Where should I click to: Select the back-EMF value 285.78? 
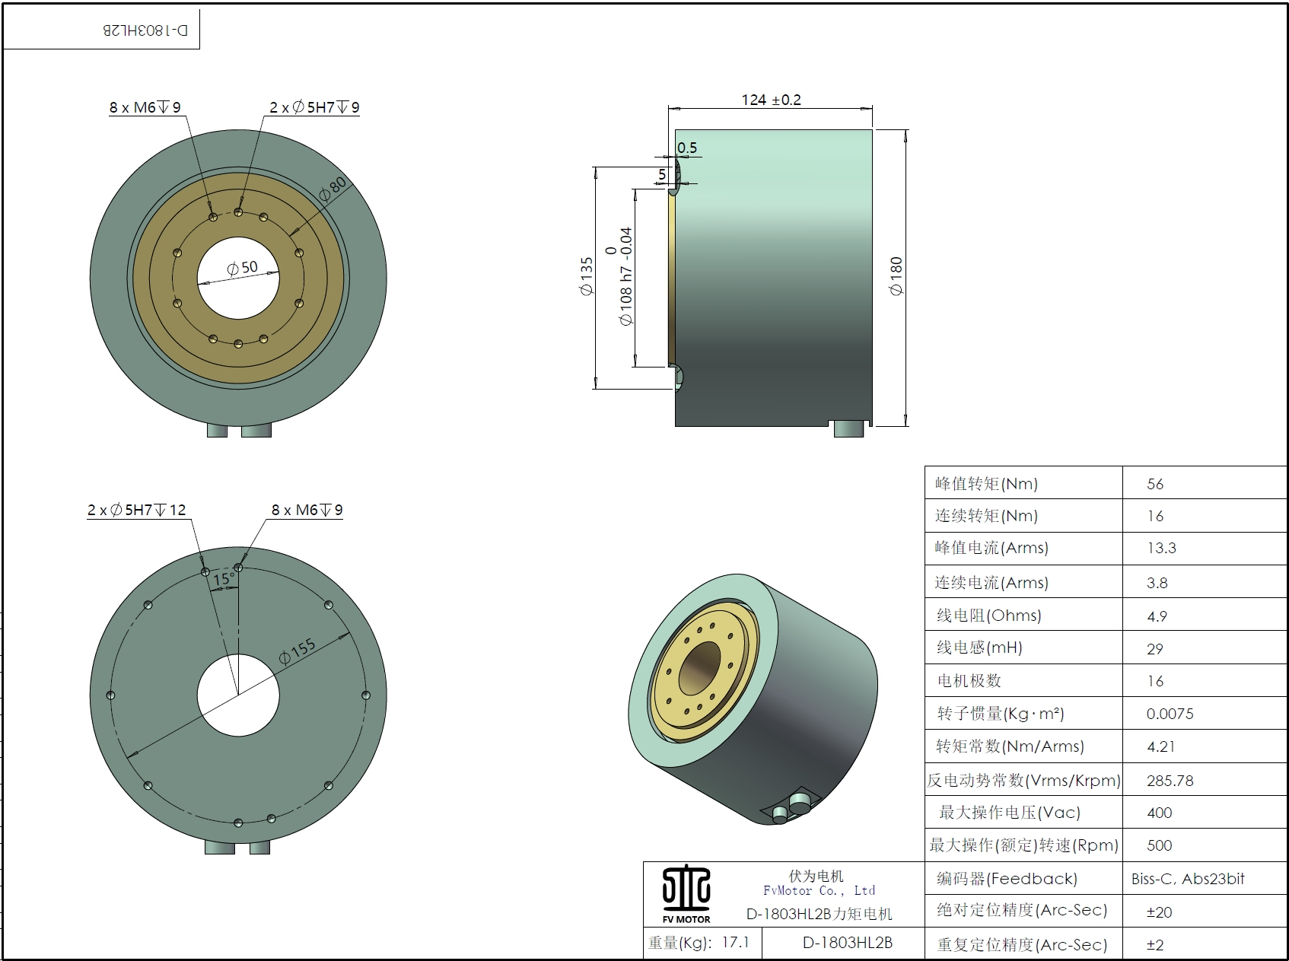tap(1170, 781)
